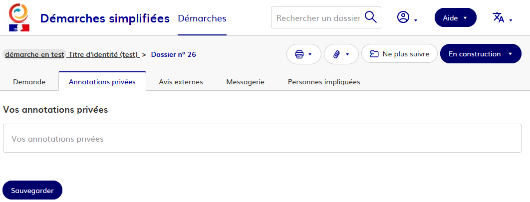Viewport: 530px width, 202px height.
Task: Switch to the Demande tab
Action: tap(29, 82)
